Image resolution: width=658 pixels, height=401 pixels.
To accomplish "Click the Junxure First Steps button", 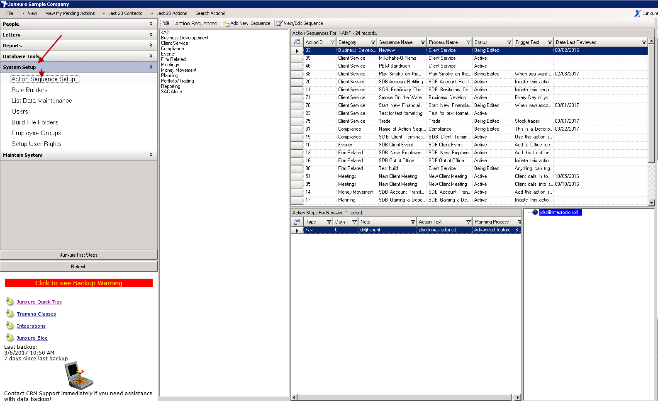I will coord(79,255).
